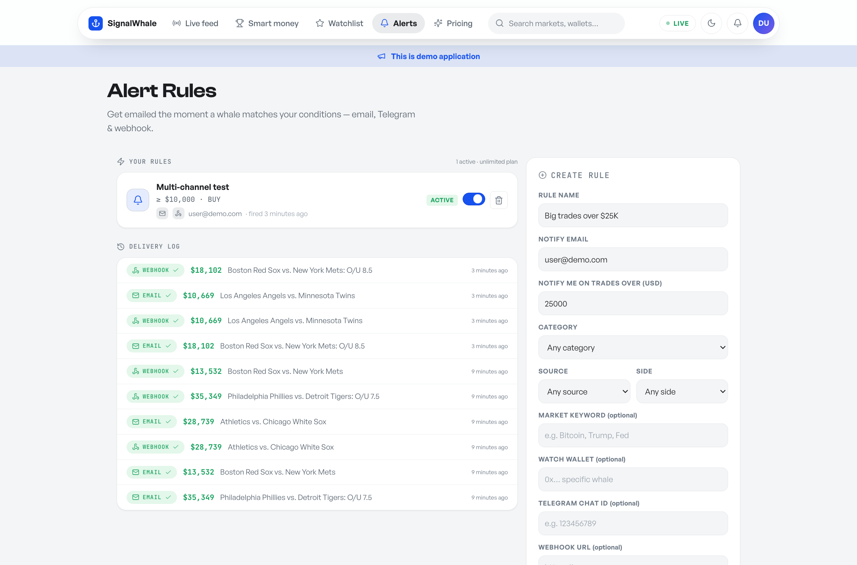Viewport: 857px width, 565px height.
Task: Click the trades over USD amount field
Action: tap(633, 304)
